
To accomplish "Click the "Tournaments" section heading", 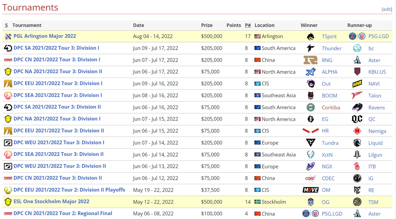I will [x=30, y=8].
